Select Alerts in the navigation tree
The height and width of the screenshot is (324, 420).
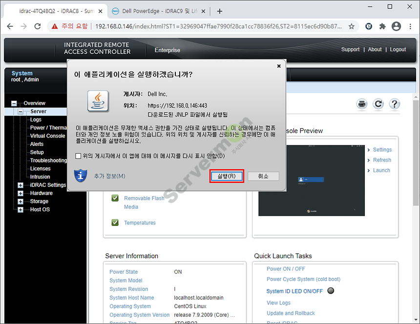pos(37,144)
